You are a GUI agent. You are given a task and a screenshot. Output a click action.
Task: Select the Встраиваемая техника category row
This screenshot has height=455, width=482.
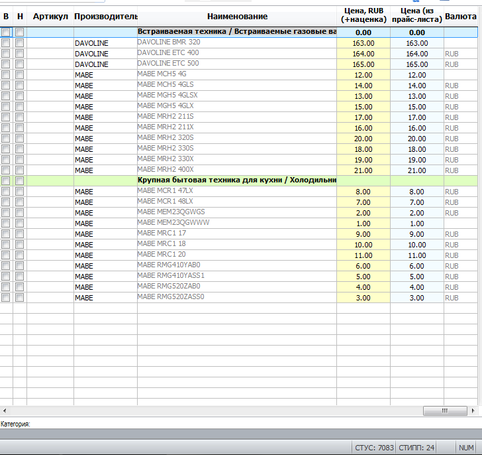click(x=239, y=32)
